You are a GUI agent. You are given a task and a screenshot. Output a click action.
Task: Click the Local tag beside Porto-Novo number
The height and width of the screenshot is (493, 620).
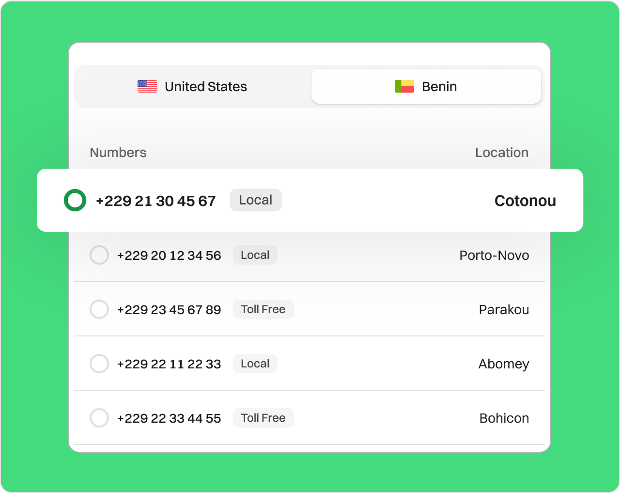pyautogui.click(x=255, y=255)
